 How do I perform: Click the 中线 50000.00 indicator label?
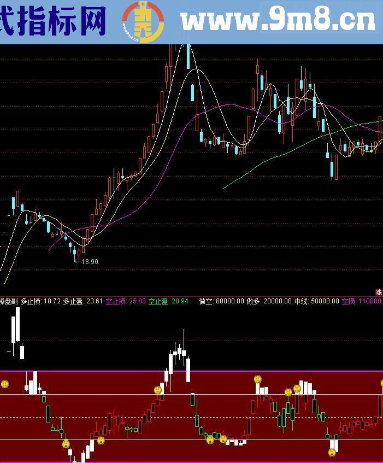(316, 301)
